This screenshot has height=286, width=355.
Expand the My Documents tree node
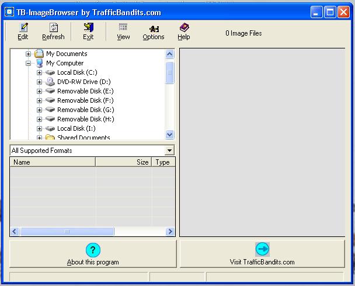coord(28,54)
